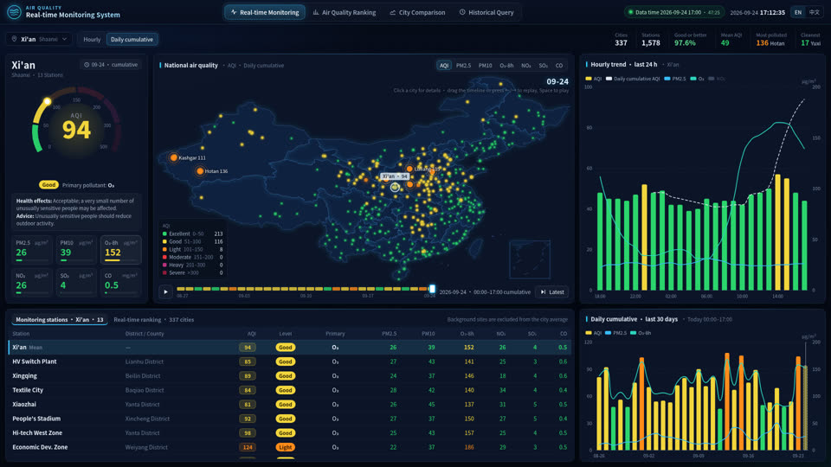
Task: Click the 09-24 cumulative clock badge
Action: (x=110, y=65)
